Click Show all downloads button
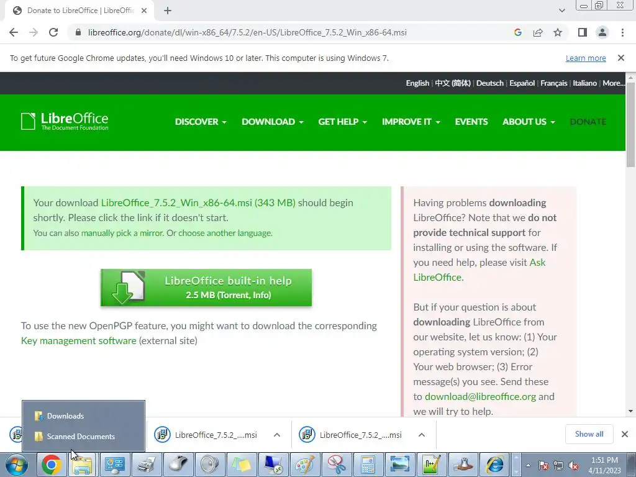 click(x=589, y=434)
